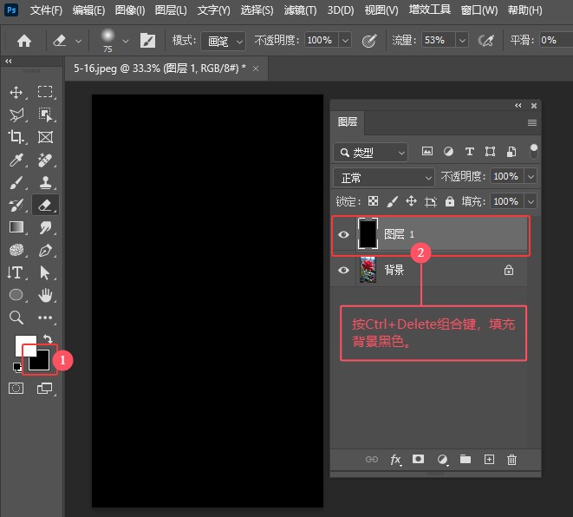Open the options bar opacity dropdown arrow
This screenshot has width=573, height=517.
(x=345, y=41)
